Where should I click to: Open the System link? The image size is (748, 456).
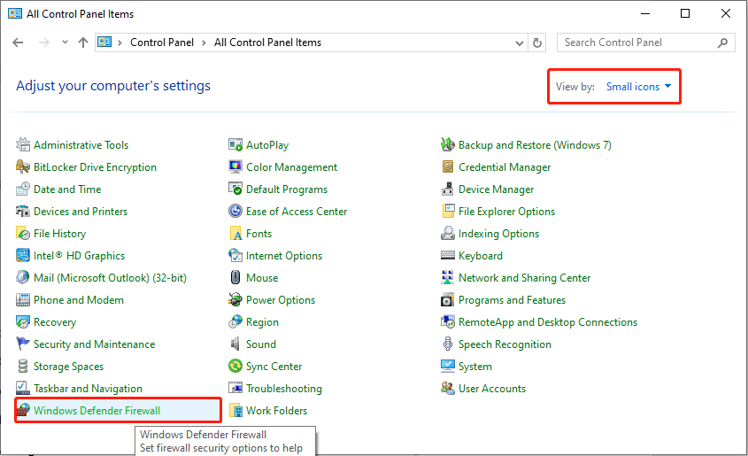pos(475,367)
